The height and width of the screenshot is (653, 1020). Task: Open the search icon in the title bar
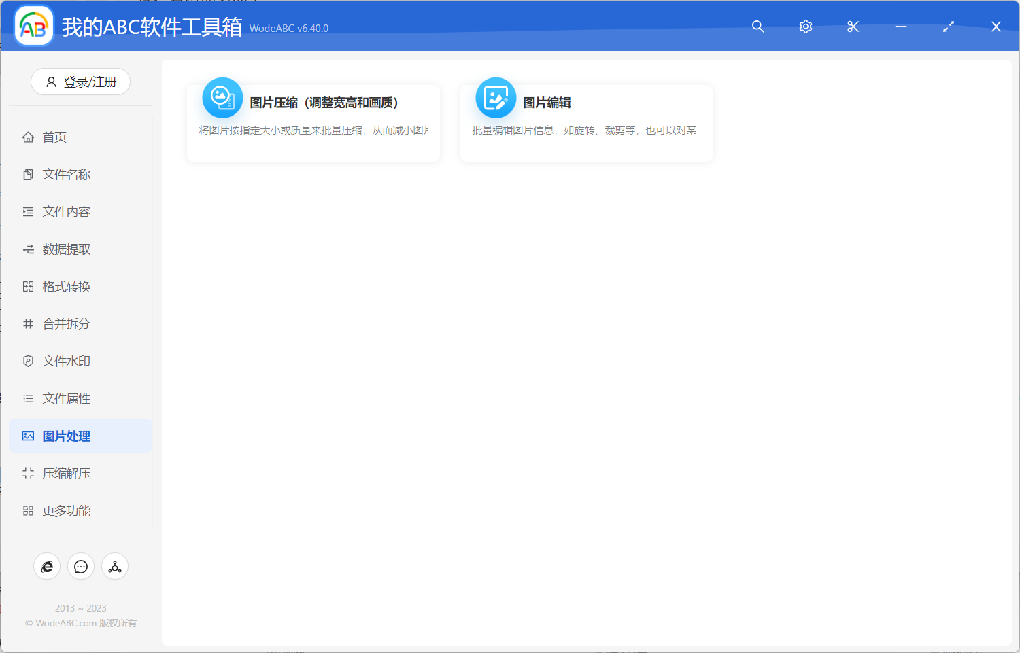[758, 27]
